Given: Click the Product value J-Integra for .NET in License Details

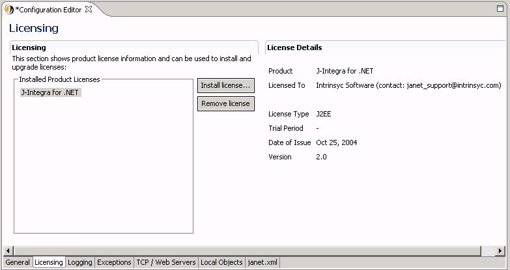Looking at the screenshot, I should click(x=345, y=71).
